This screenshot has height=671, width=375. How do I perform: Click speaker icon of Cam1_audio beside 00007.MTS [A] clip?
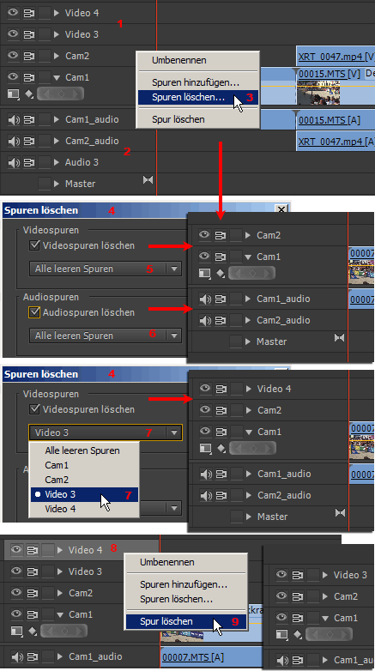[x=17, y=656]
